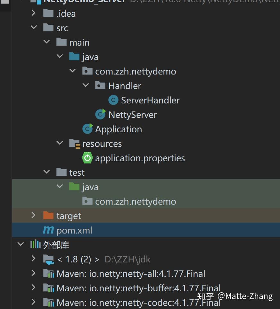The width and height of the screenshot is (280, 309).
Task: Click the JDK 1.8 icon
Action: [x=48, y=259]
